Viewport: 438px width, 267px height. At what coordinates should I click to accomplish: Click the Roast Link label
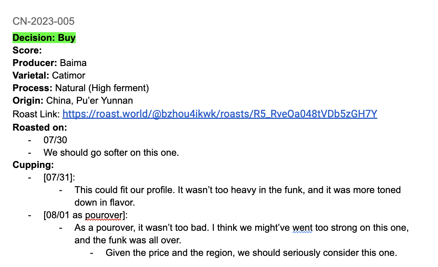click(x=36, y=114)
